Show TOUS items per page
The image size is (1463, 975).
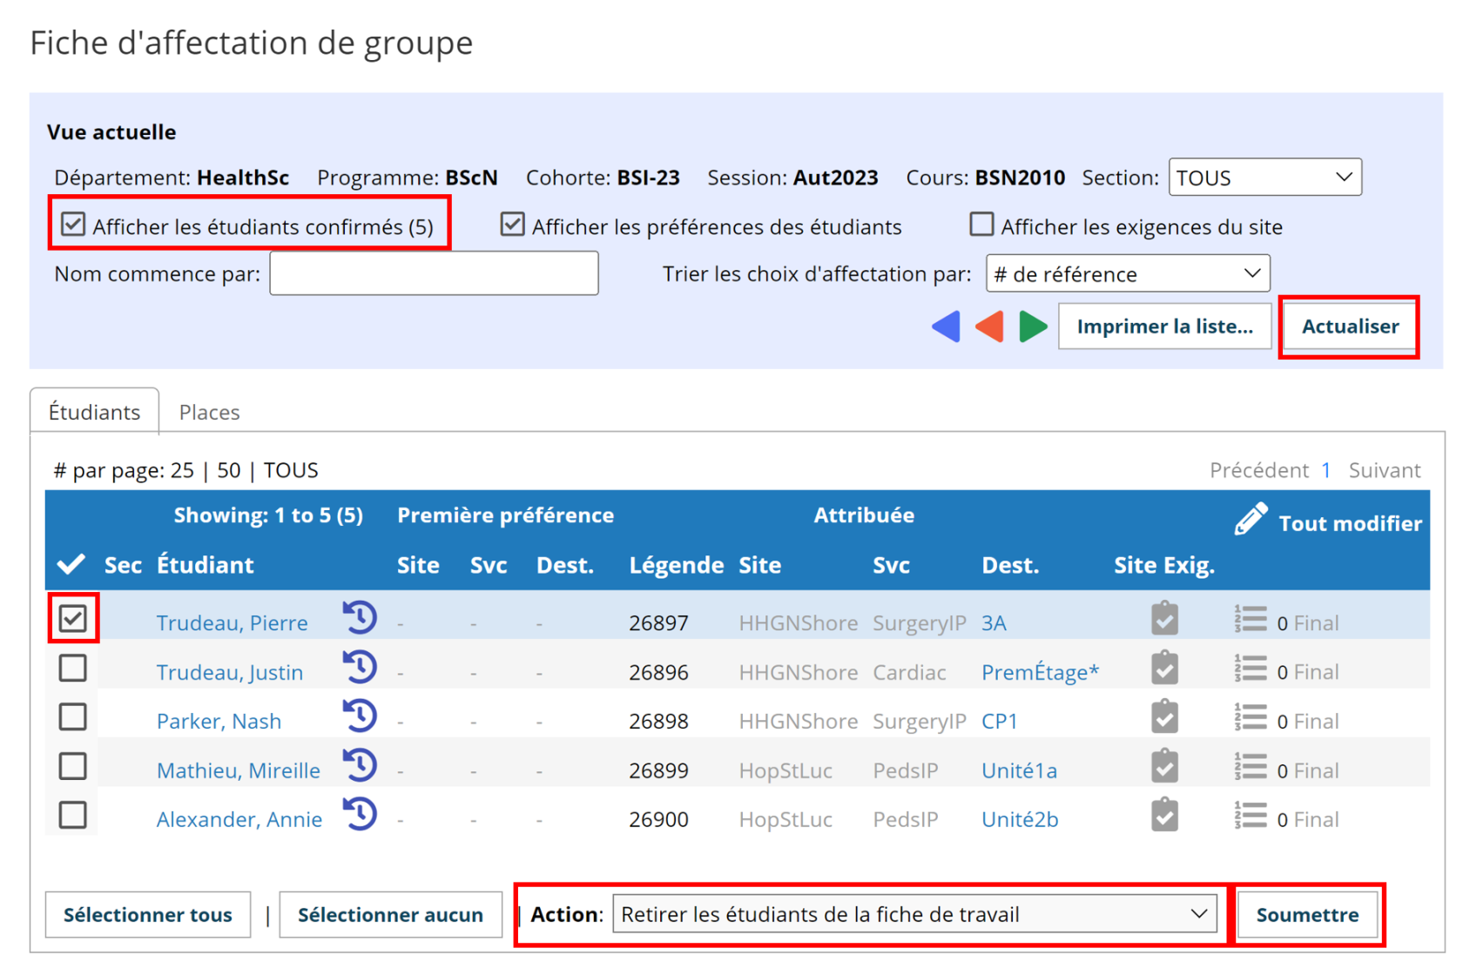pyautogui.click(x=291, y=470)
